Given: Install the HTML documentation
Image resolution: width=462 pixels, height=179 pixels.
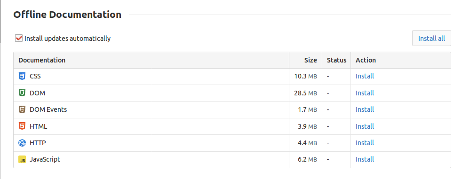Looking at the screenshot, I should point(365,126).
